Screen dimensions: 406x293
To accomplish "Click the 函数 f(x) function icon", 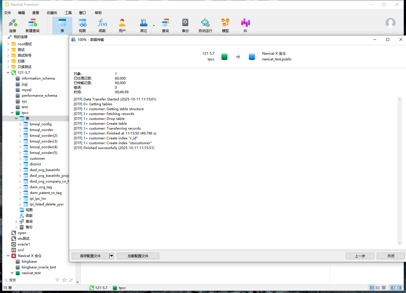I will point(102,25).
